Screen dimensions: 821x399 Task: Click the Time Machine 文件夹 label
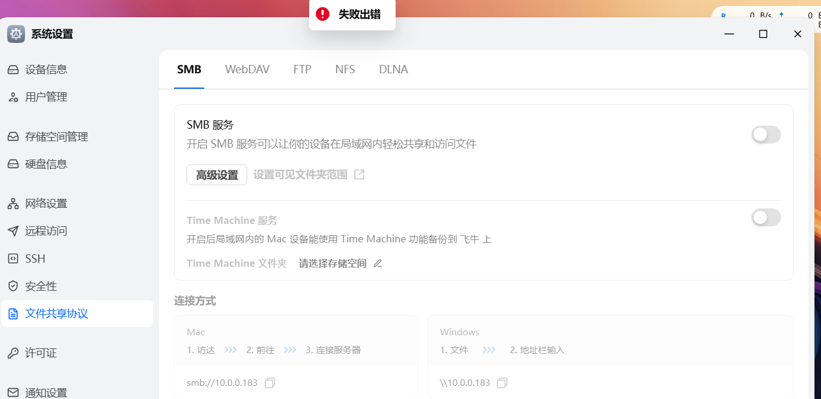[237, 263]
